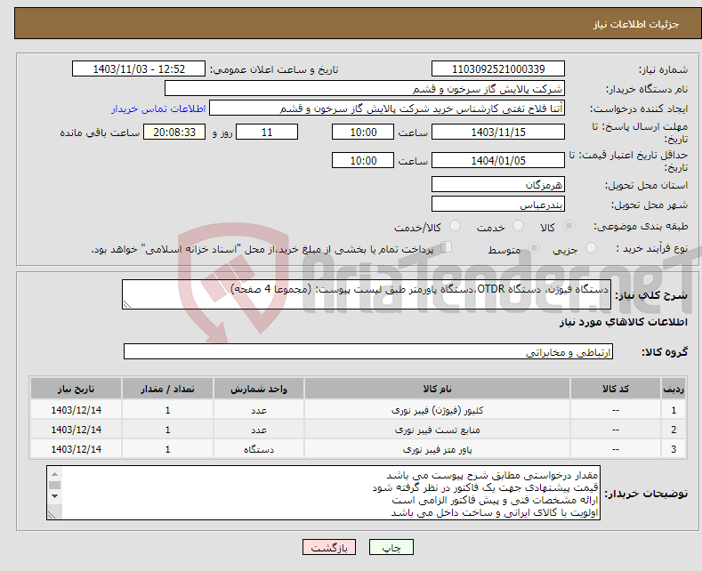Click the price validity date 1404/01/05
Image resolution: width=702 pixels, height=571 pixels.
(498, 160)
